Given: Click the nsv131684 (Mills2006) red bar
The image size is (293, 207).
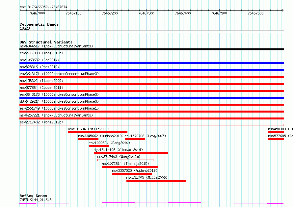Looking at the screenshot, I should 98,132.
